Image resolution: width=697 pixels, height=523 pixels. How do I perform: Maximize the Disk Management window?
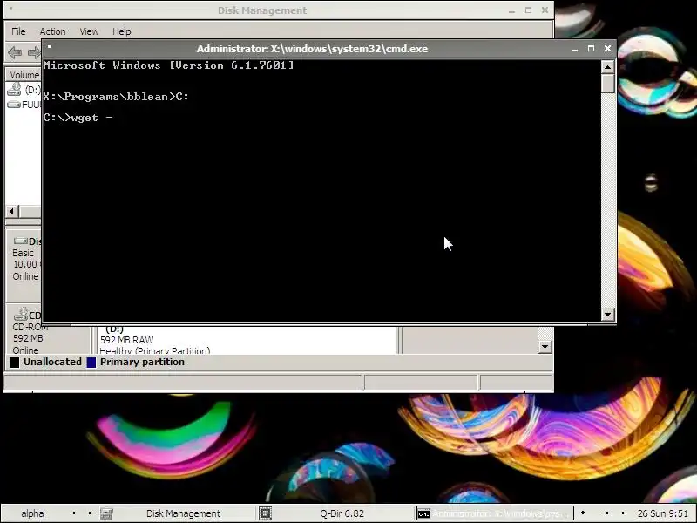coord(528,10)
